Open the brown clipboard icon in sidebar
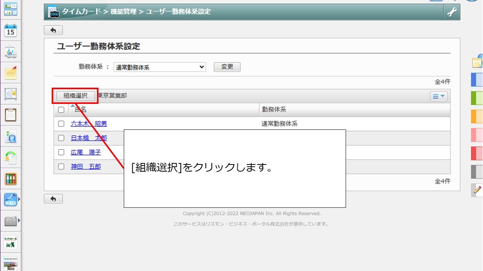This screenshot has width=483, height=271. pyautogui.click(x=11, y=114)
